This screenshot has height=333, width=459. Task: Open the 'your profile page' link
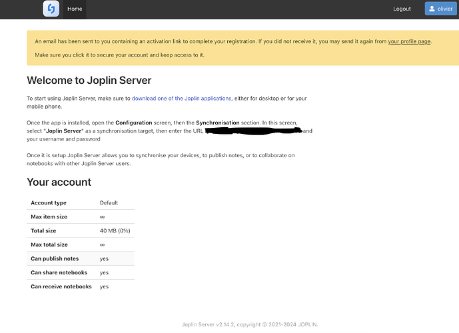(x=409, y=41)
